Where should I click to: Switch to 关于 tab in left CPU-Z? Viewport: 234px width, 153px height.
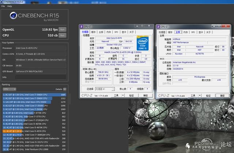(x=132, y=32)
